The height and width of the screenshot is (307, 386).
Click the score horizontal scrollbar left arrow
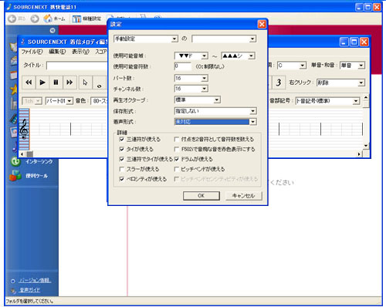click(22, 154)
